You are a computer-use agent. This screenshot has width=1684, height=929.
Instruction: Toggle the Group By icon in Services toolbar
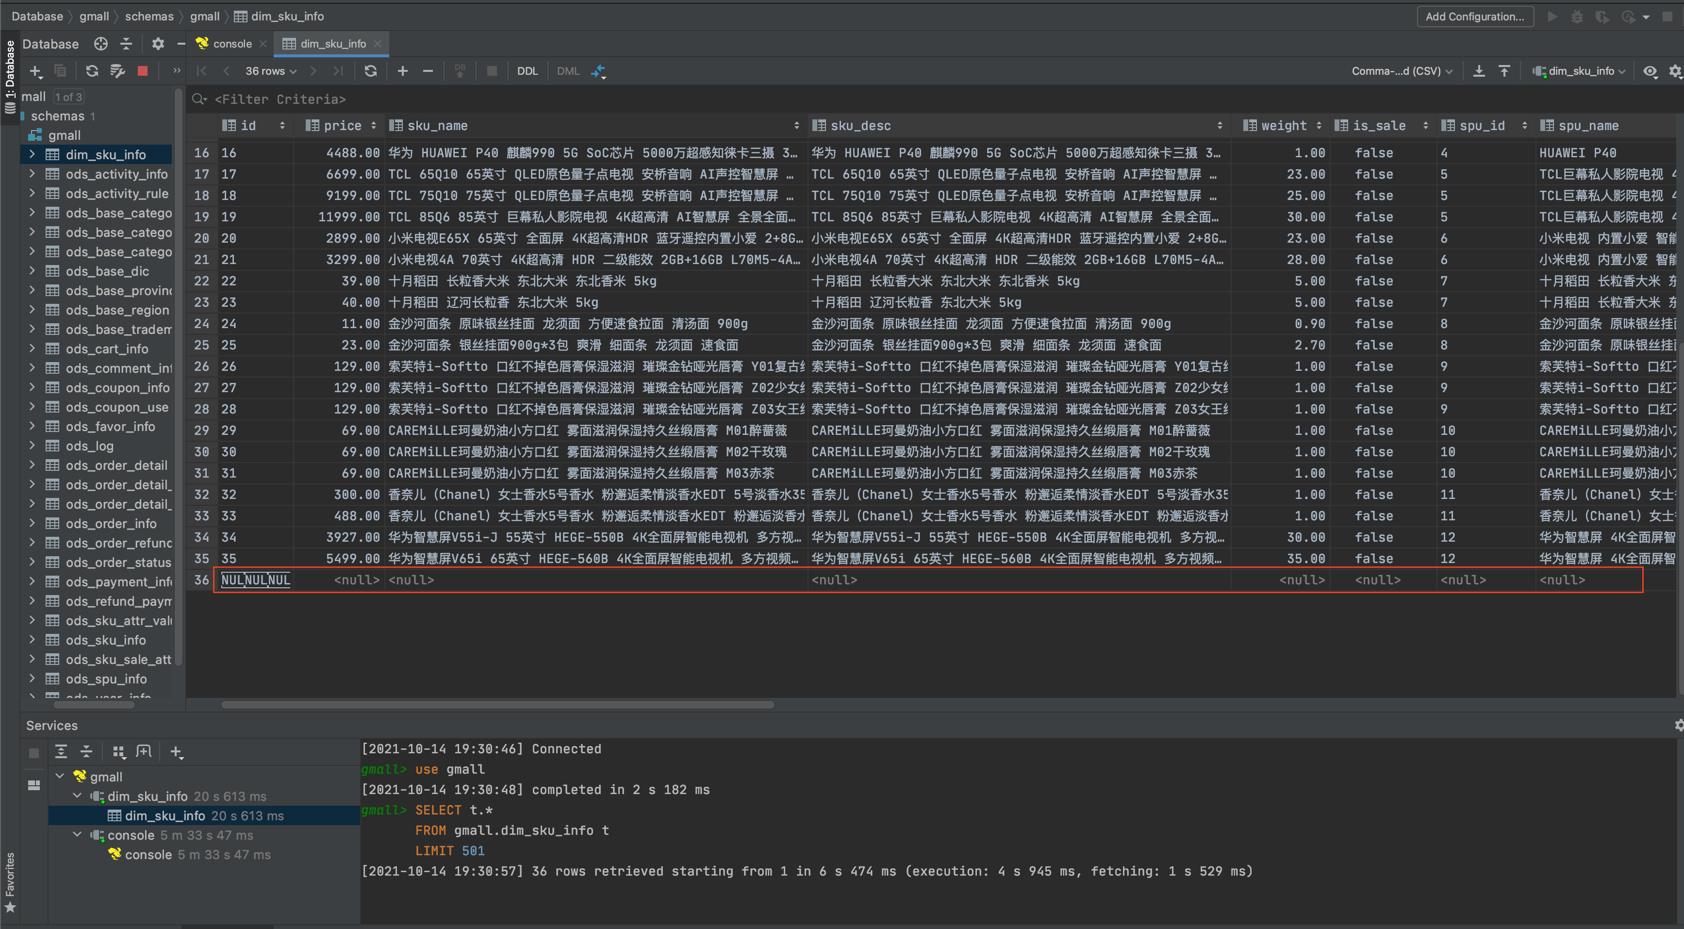coord(118,752)
